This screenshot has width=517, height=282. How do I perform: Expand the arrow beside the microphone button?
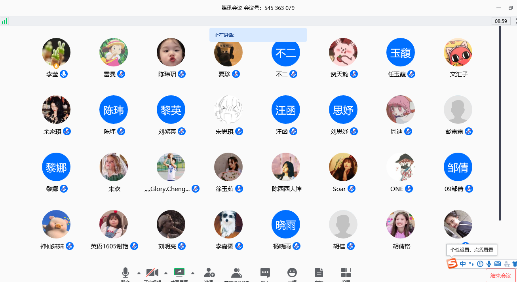coord(139,273)
